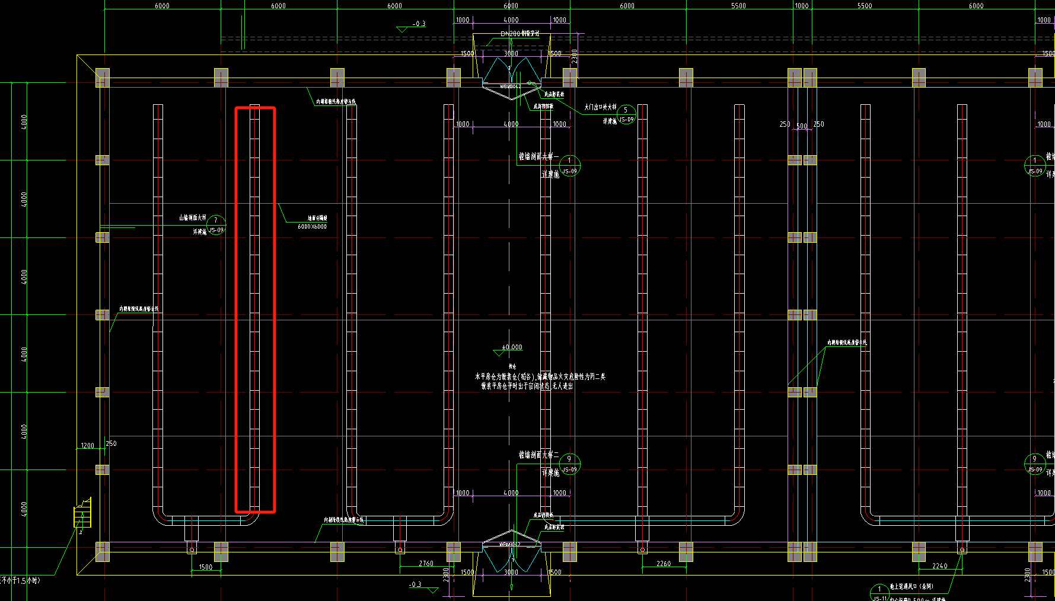Select the "檐墙剖面大样一" section label
The height and width of the screenshot is (601, 1055).
click(x=538, y=156)
